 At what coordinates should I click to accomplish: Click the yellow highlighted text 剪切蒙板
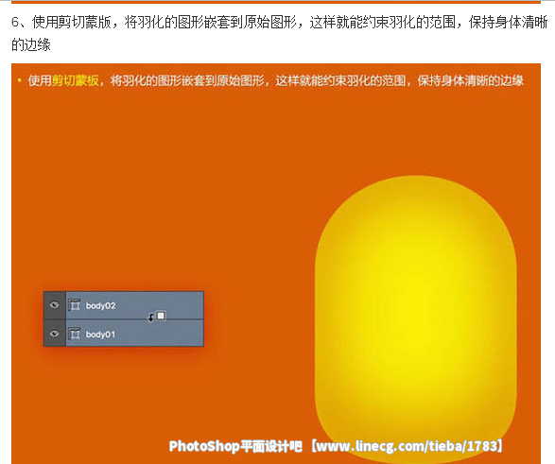pyautogui.click(x=76, y=80)
